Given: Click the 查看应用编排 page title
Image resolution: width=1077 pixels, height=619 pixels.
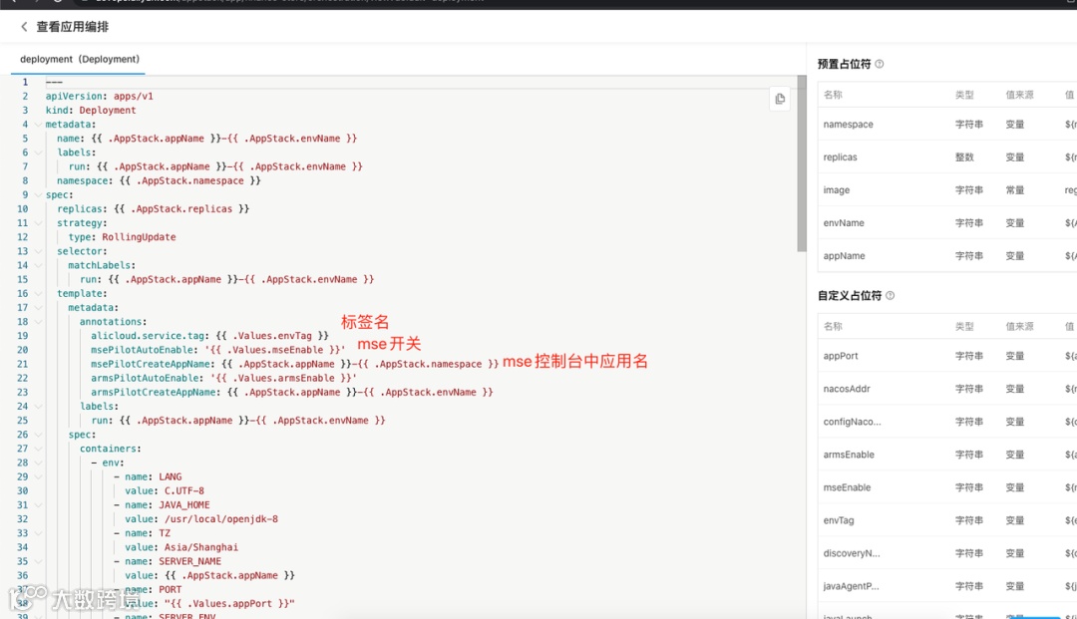Looking at the screenshot, I should [x=72, y=27].
